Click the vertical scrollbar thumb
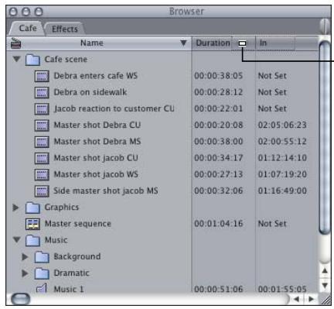The height and width of the screenshot is (309, 334). pyautogui.click(x=325, y=138)
